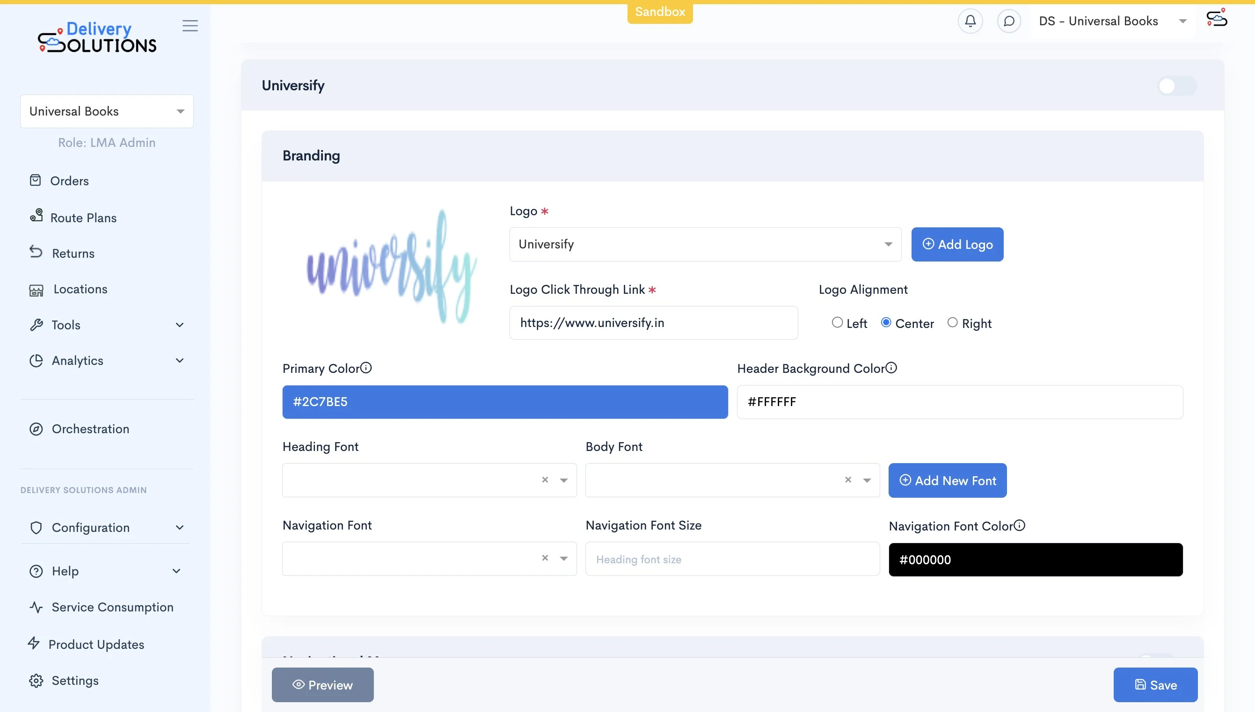Click Primary Color #2C7BE5 swatch
Viewport: 1255px width, 712px height.
coord(505,402)
